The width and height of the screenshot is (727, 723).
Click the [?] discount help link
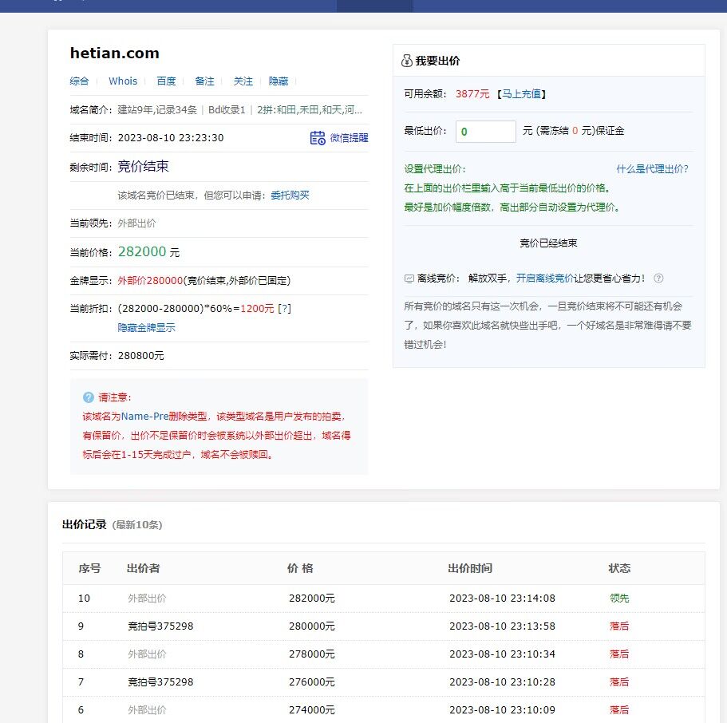point(284,308)
